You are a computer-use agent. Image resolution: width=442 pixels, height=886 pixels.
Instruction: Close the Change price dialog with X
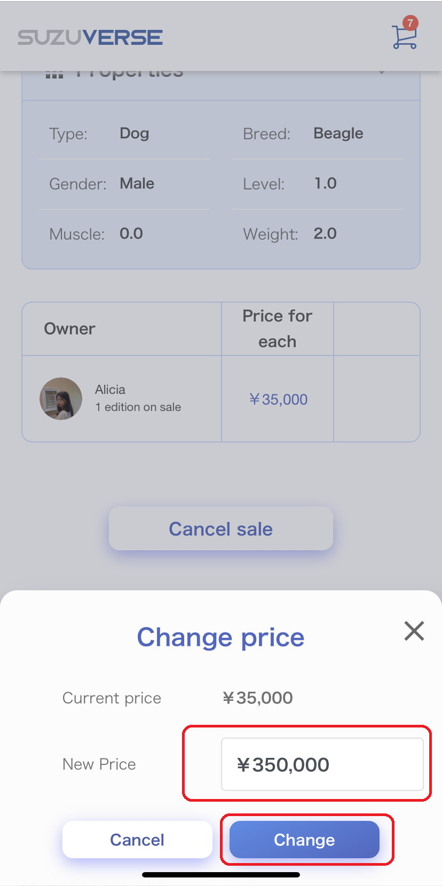click(x=414, y=631)
